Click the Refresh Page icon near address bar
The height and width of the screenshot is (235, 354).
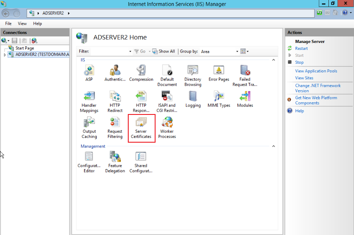click(x=319, y=13)
